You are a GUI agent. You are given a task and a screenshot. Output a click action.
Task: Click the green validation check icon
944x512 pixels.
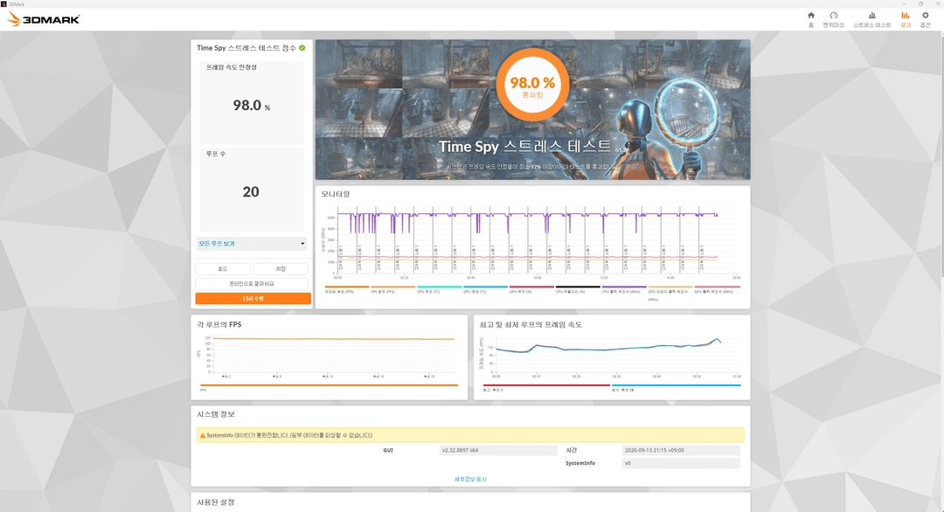click(302, 47)
